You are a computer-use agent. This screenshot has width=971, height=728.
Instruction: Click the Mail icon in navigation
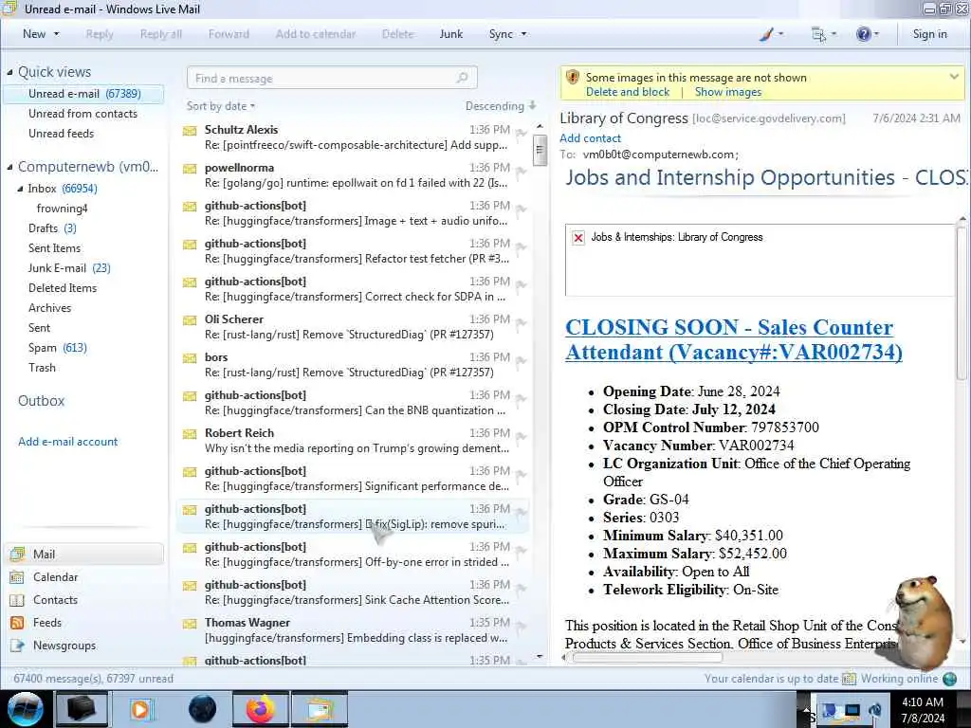point(17,554)
